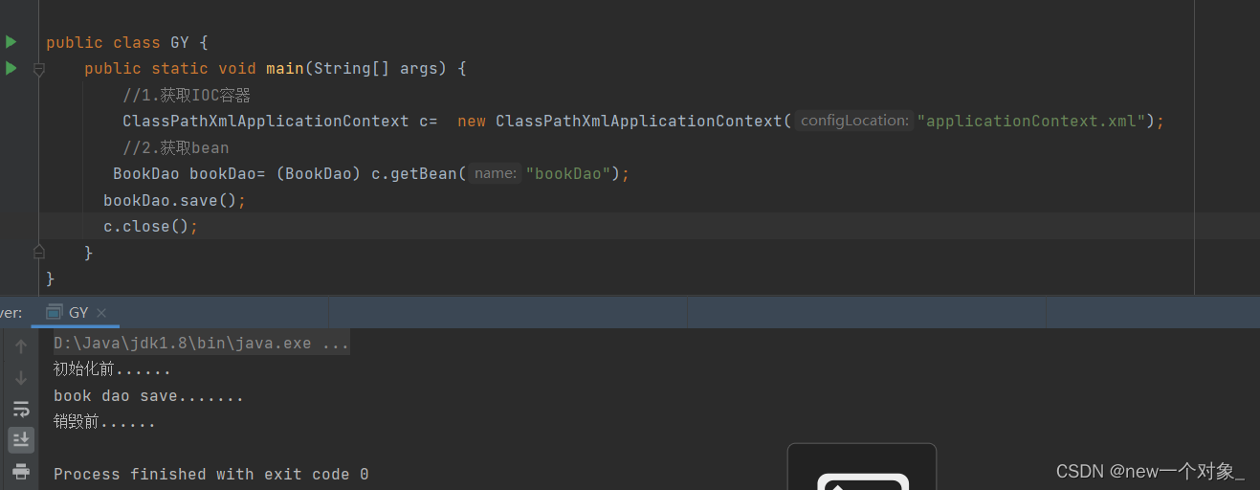
Task: Click console line book dao save
Action: [148, 395]
